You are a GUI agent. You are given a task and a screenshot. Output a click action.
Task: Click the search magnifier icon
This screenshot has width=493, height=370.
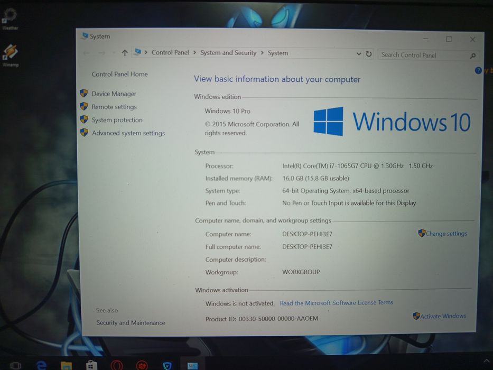pyautogui.click(x=472, y=56)
